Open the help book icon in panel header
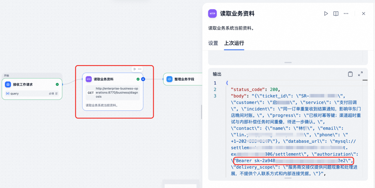Image resolution: width=375 pixels, height=188 pixels. tap(336, 14)
